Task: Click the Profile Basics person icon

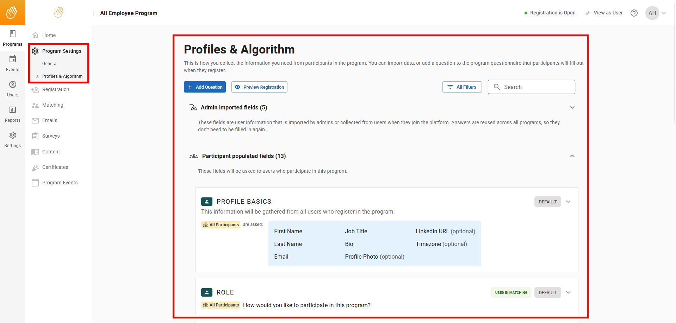Action: click(x=207, y=202)
